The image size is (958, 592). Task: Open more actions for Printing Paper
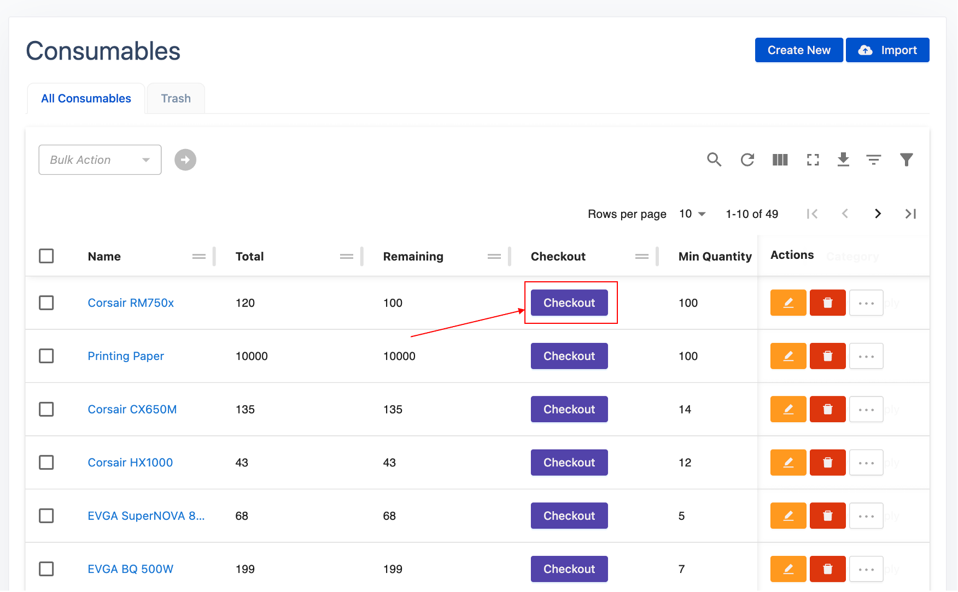[x=866, y=356]
